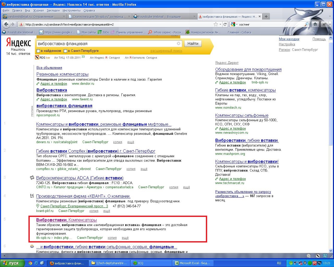
Task: Open the Журнал menu
Action: (39, 10)
